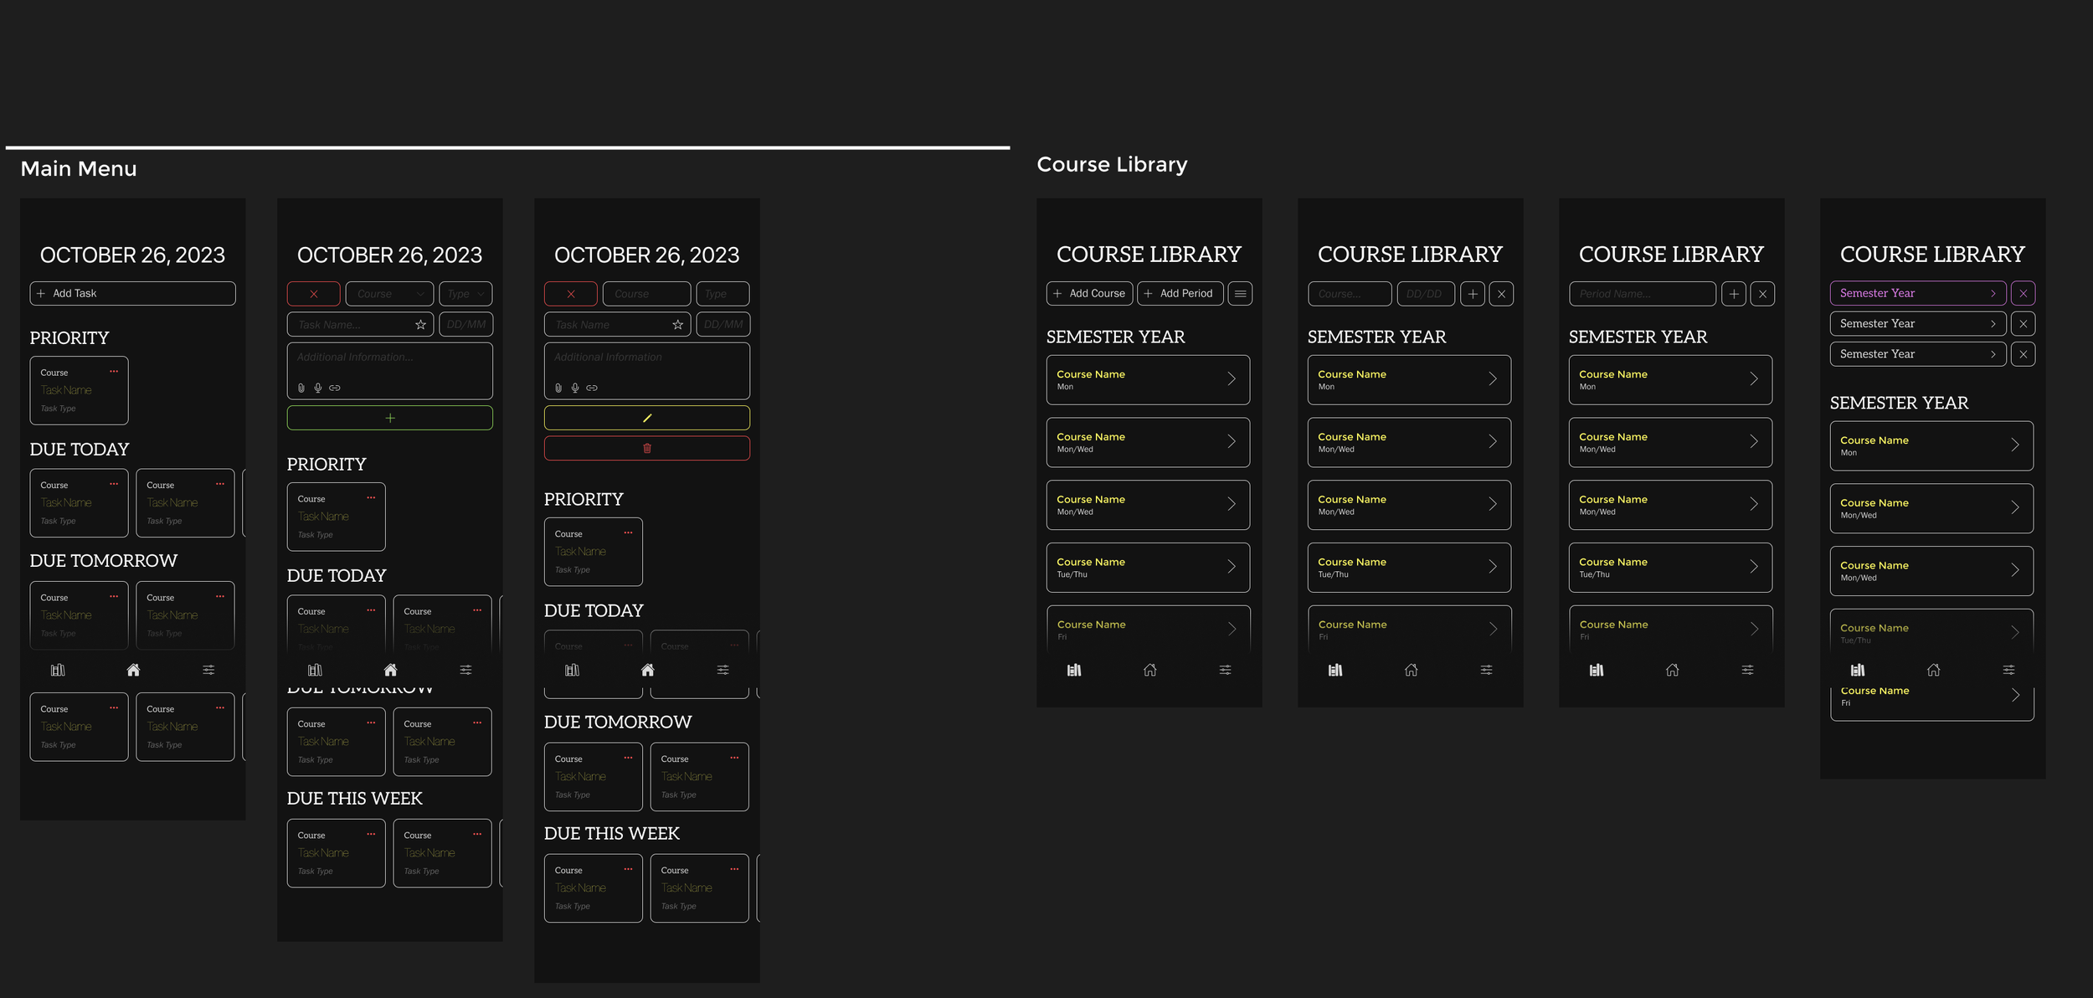The image size is (2093, 998).
Task: Click purple X beside highlighted Semester Year
Action: coord(2024,293)
